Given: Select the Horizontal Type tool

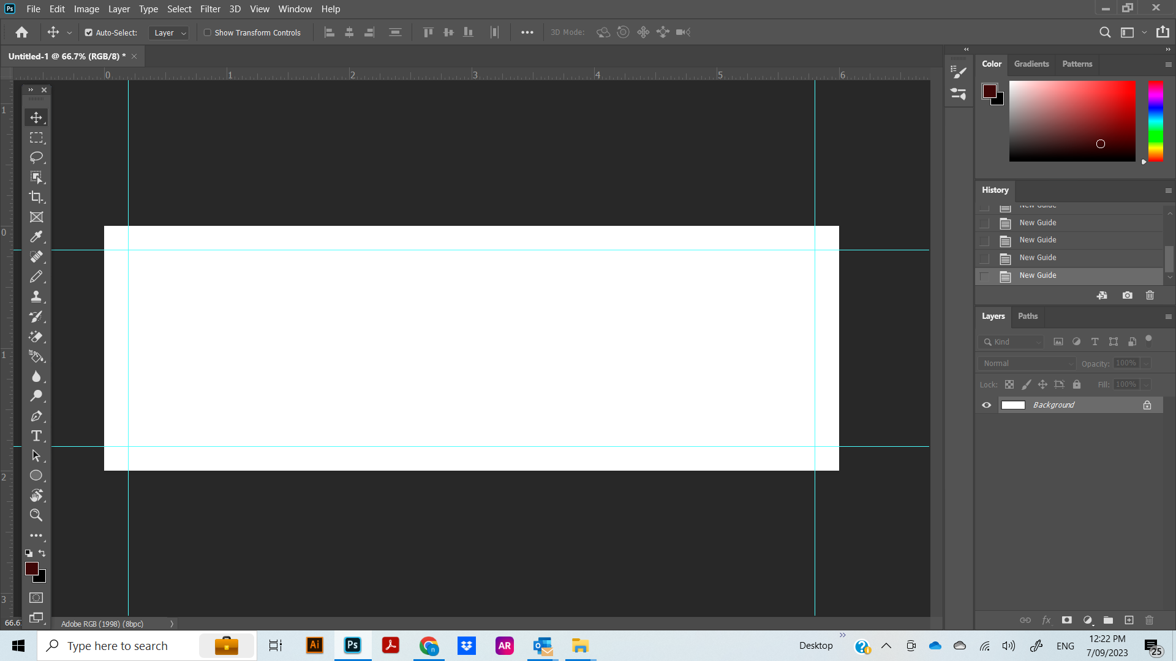Looking at the screenshot, I should (36, 436).
